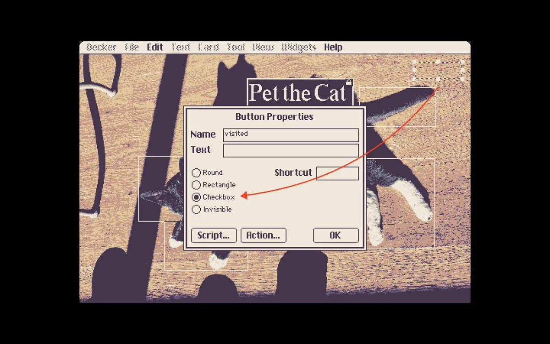This screenshot has width=550, height=344.
Task: Open the Decker menu
Action: pyautogui.click(x=102, y=47)
